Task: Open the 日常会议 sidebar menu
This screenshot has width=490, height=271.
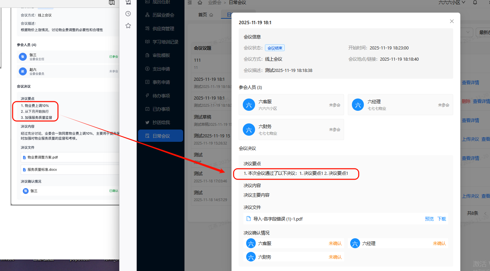Action: tap(161, 136)
